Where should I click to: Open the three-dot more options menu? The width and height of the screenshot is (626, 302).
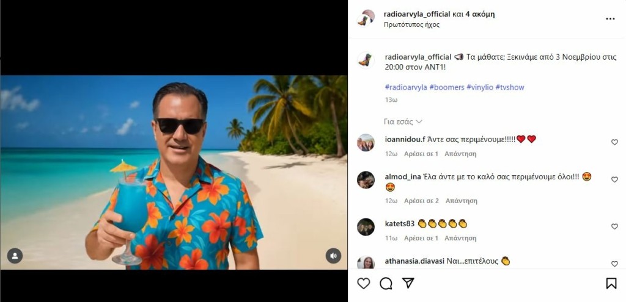coord(610,19)
